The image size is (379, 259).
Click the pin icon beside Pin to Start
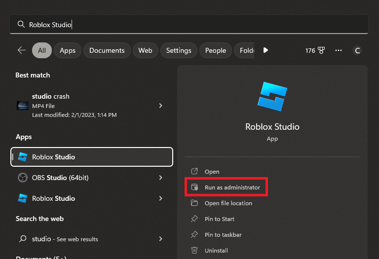pos(194,219)
